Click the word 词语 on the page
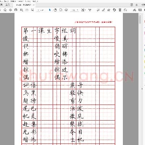 pyautogui.click(x=30, y=85)
